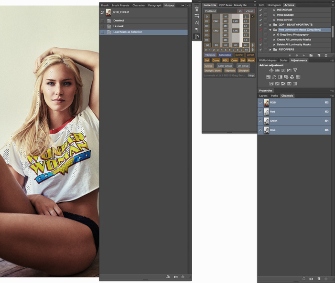Toggle the Blue channel eye icon

260,130
